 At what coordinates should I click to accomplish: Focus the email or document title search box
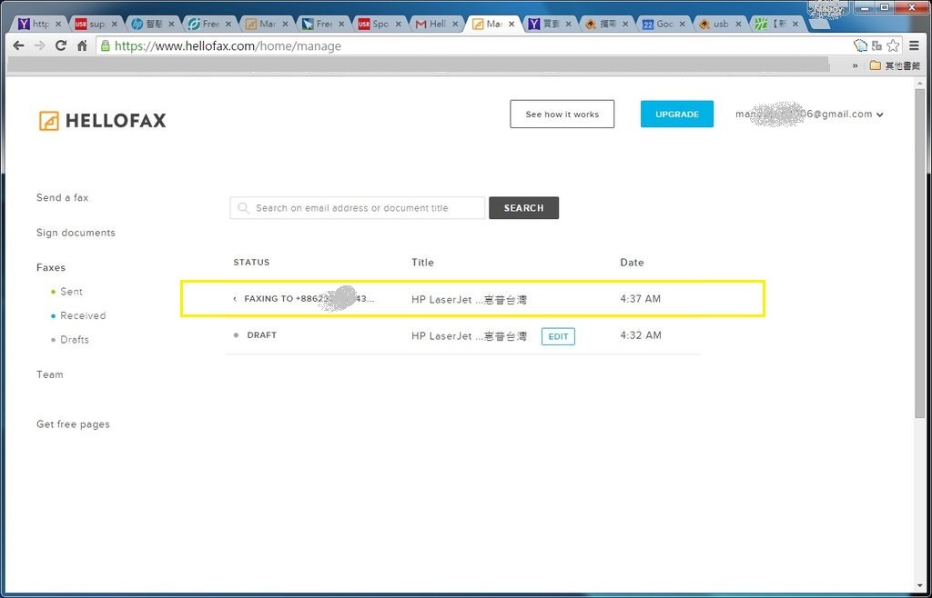357,207
